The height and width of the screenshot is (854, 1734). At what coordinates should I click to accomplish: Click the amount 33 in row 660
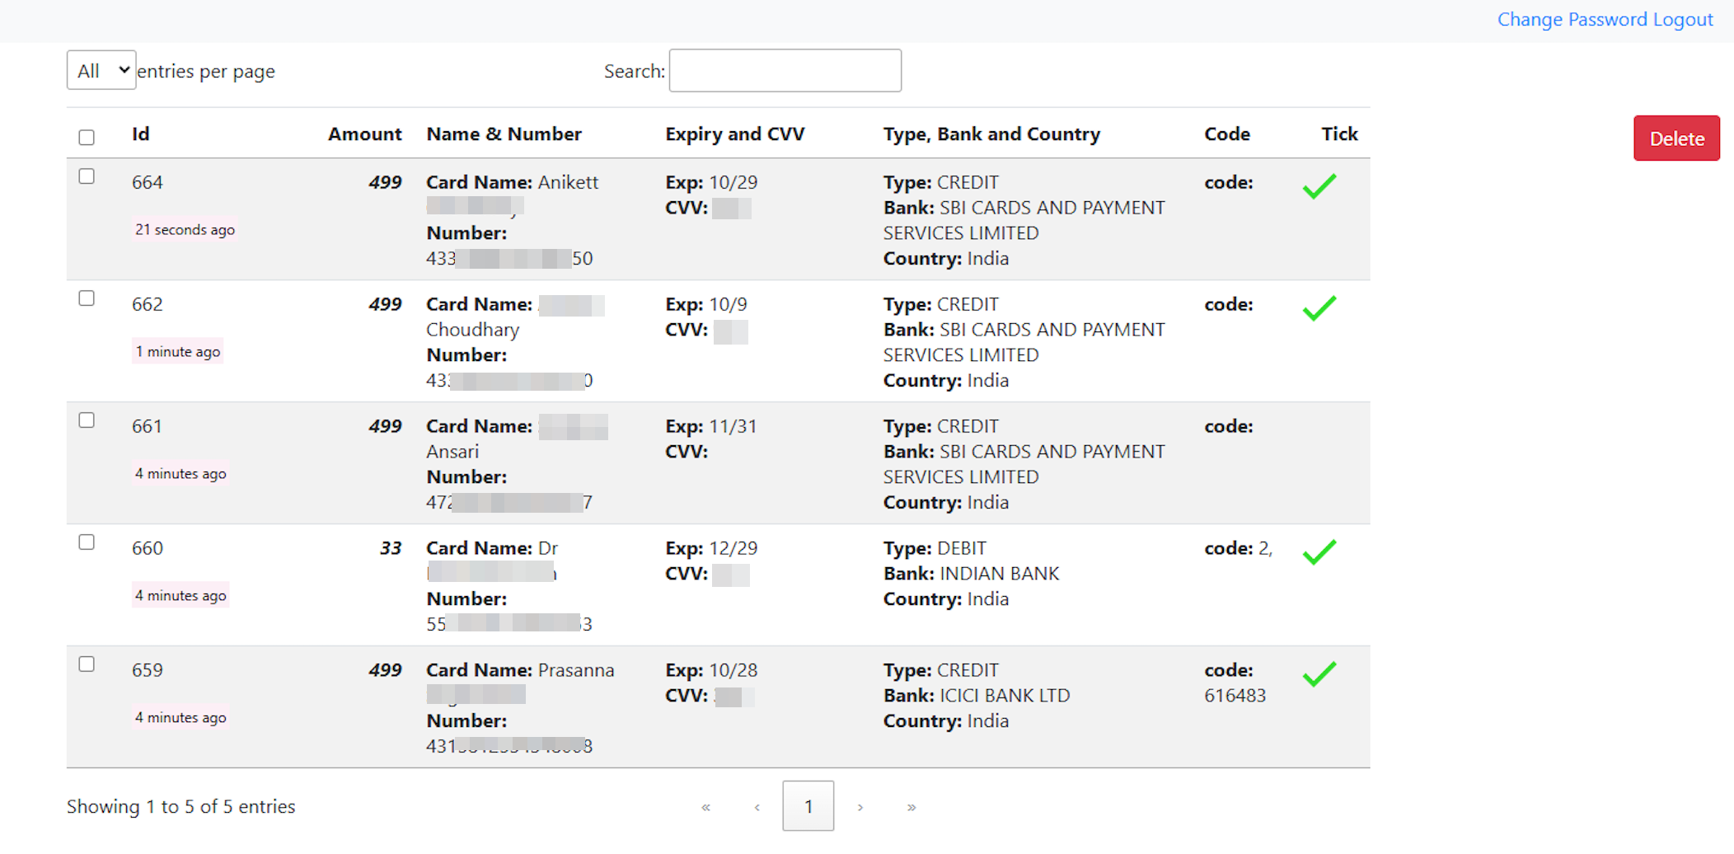(x=391, y=548)
